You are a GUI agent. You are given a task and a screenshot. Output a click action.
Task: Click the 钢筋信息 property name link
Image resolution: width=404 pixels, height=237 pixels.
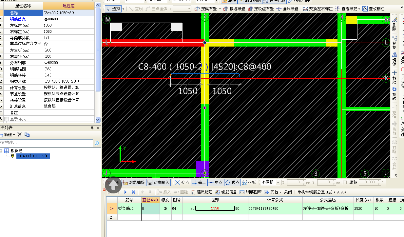(18, 19)
